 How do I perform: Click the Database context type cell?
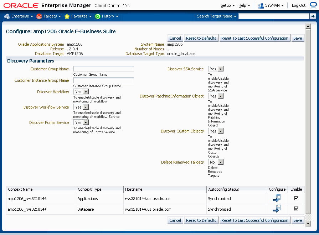pos(86,209)
